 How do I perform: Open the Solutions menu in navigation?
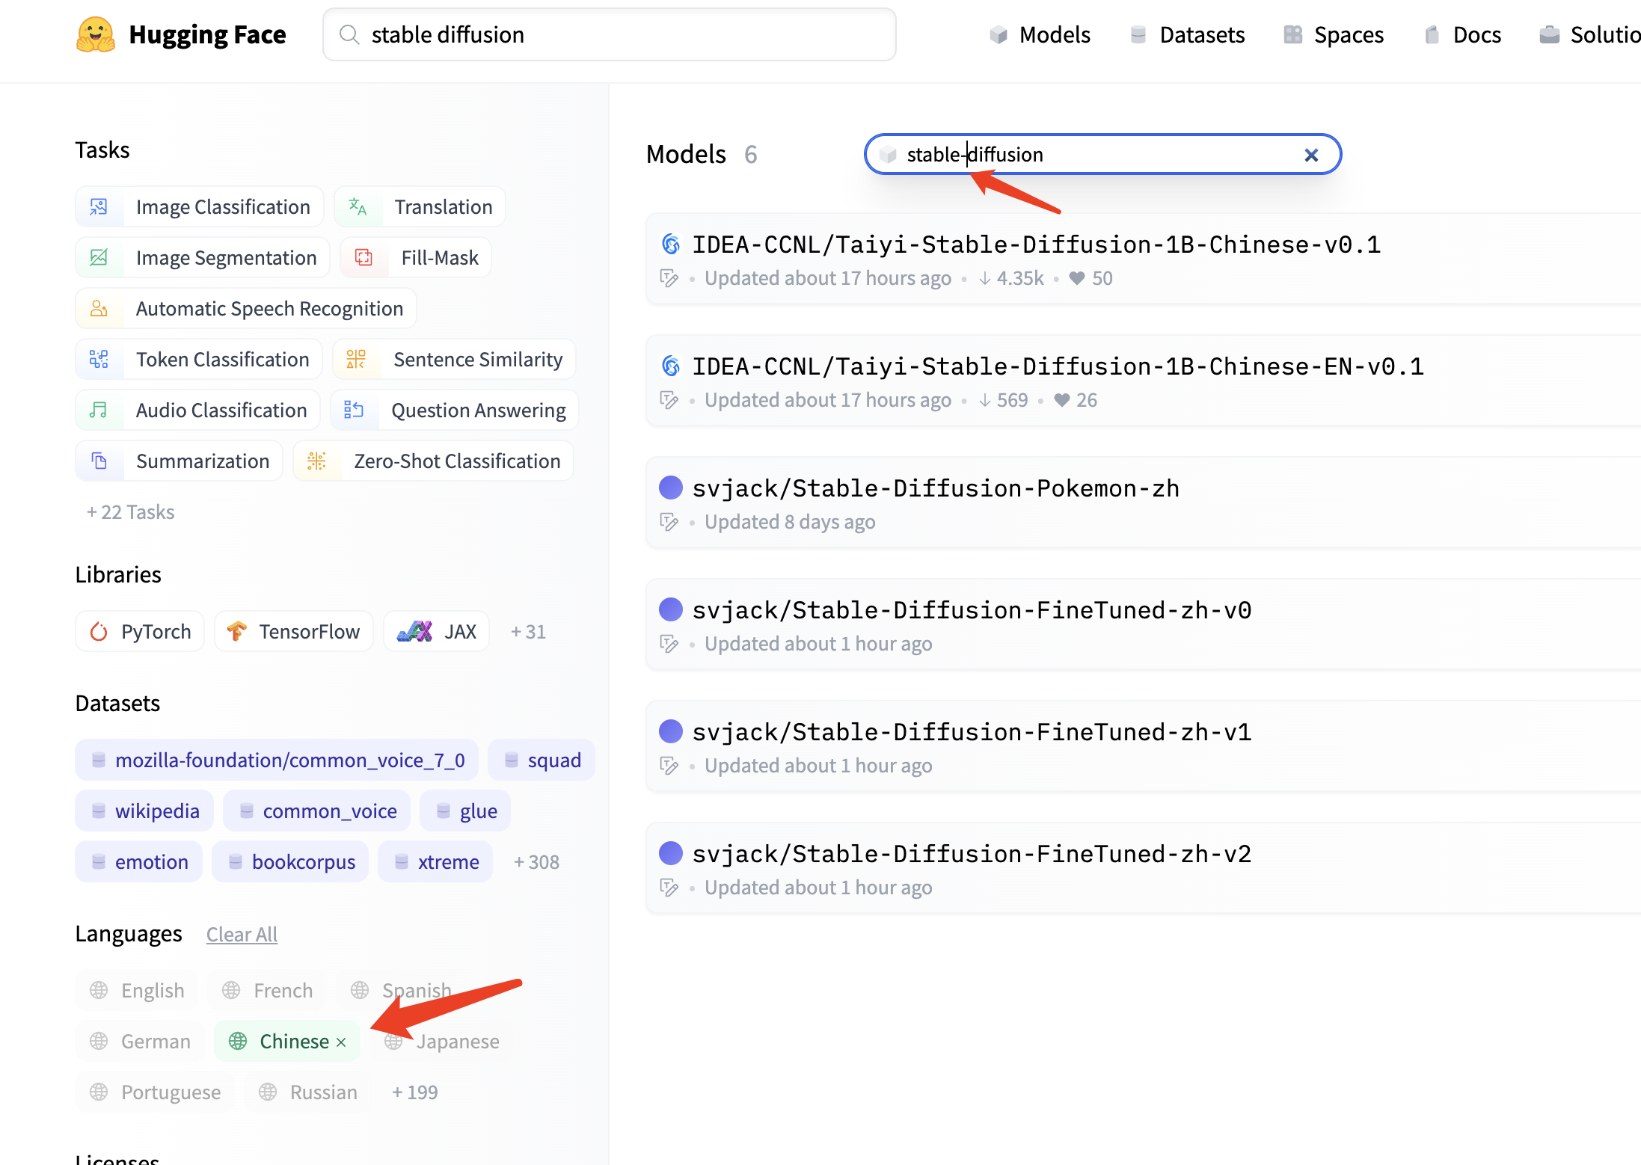[x=1589, y=34]
